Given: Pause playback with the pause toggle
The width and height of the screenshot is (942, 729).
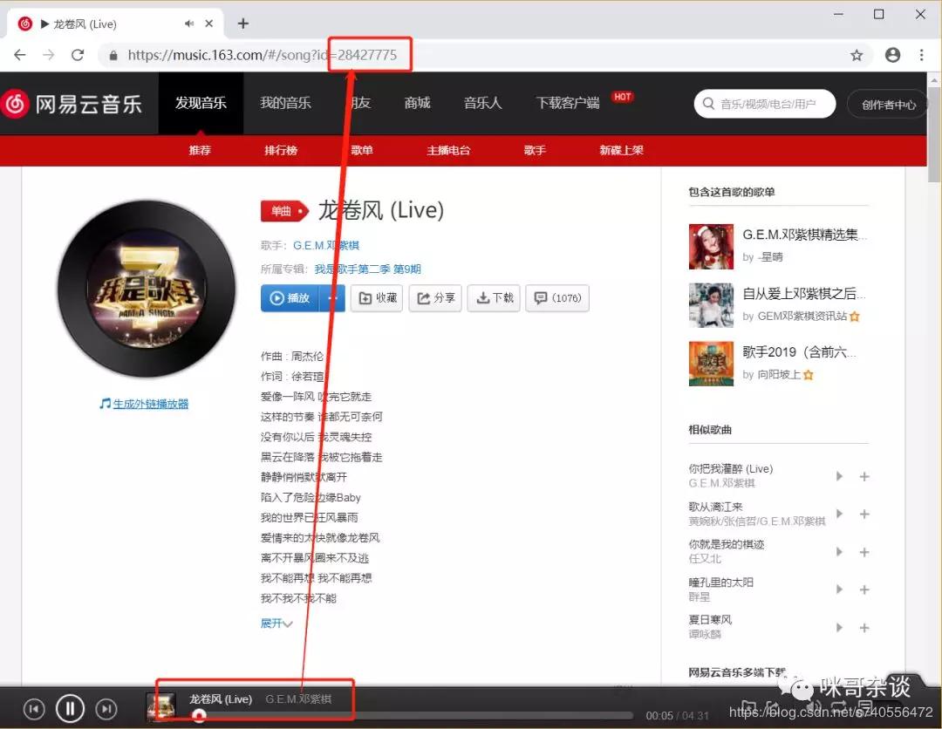Looking at the screenshot, I should [70, 709].
